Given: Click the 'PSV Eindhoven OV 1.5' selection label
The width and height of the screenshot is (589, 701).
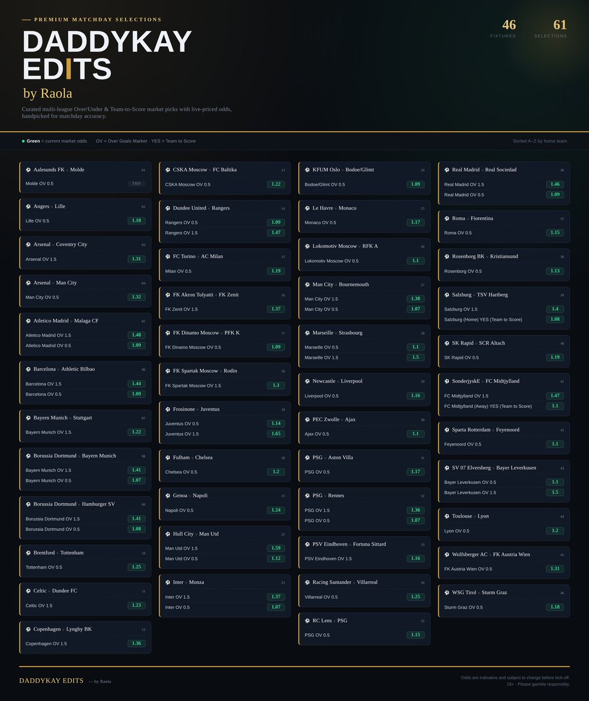Looking at the screenshot, I should (x=328, y=558).
